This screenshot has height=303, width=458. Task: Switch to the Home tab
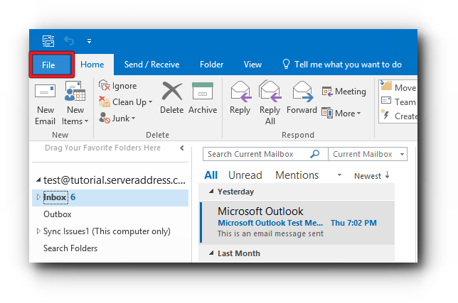point(92,65)
